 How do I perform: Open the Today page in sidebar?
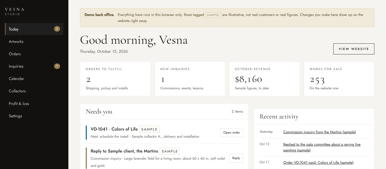[x=34, y=29]
